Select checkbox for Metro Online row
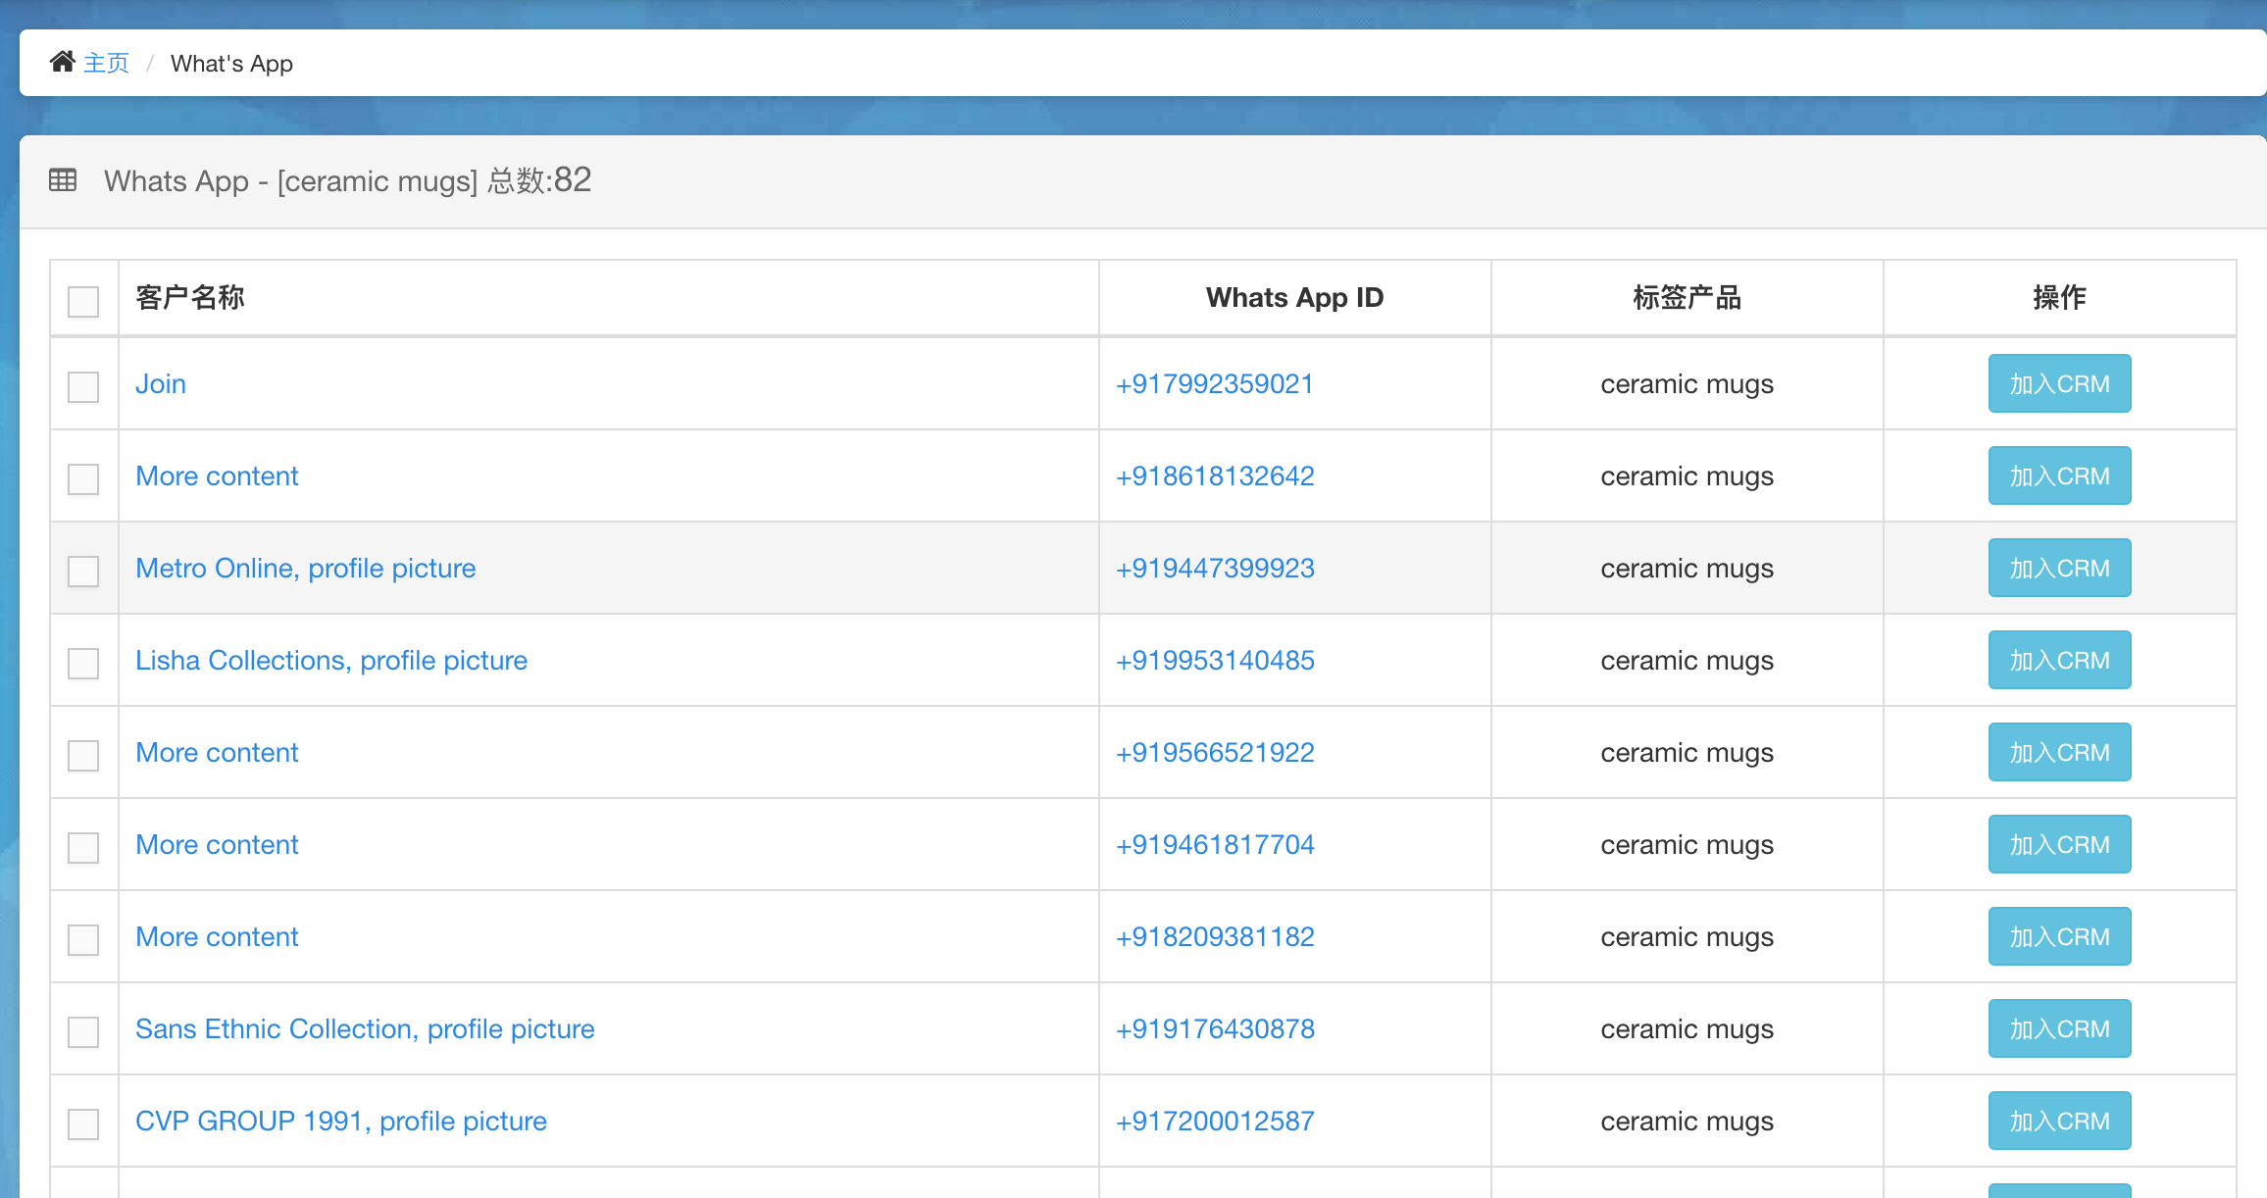Screen dimensions: 2267x1198 [83, 571]
